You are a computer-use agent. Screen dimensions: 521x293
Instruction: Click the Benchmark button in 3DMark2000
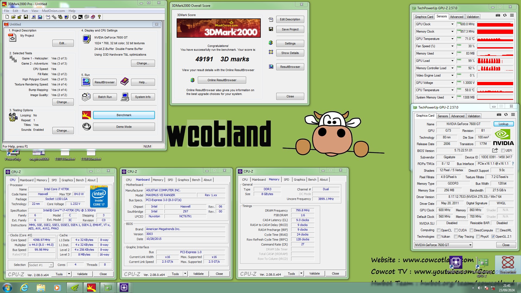click(x=124, y=115)
